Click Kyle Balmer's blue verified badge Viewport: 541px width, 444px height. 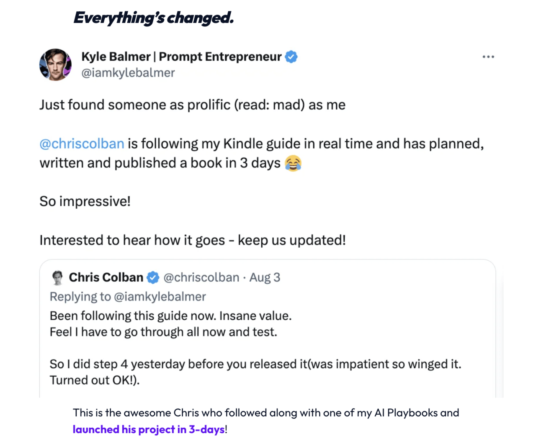pyautogui.click(x=291, y=56)
